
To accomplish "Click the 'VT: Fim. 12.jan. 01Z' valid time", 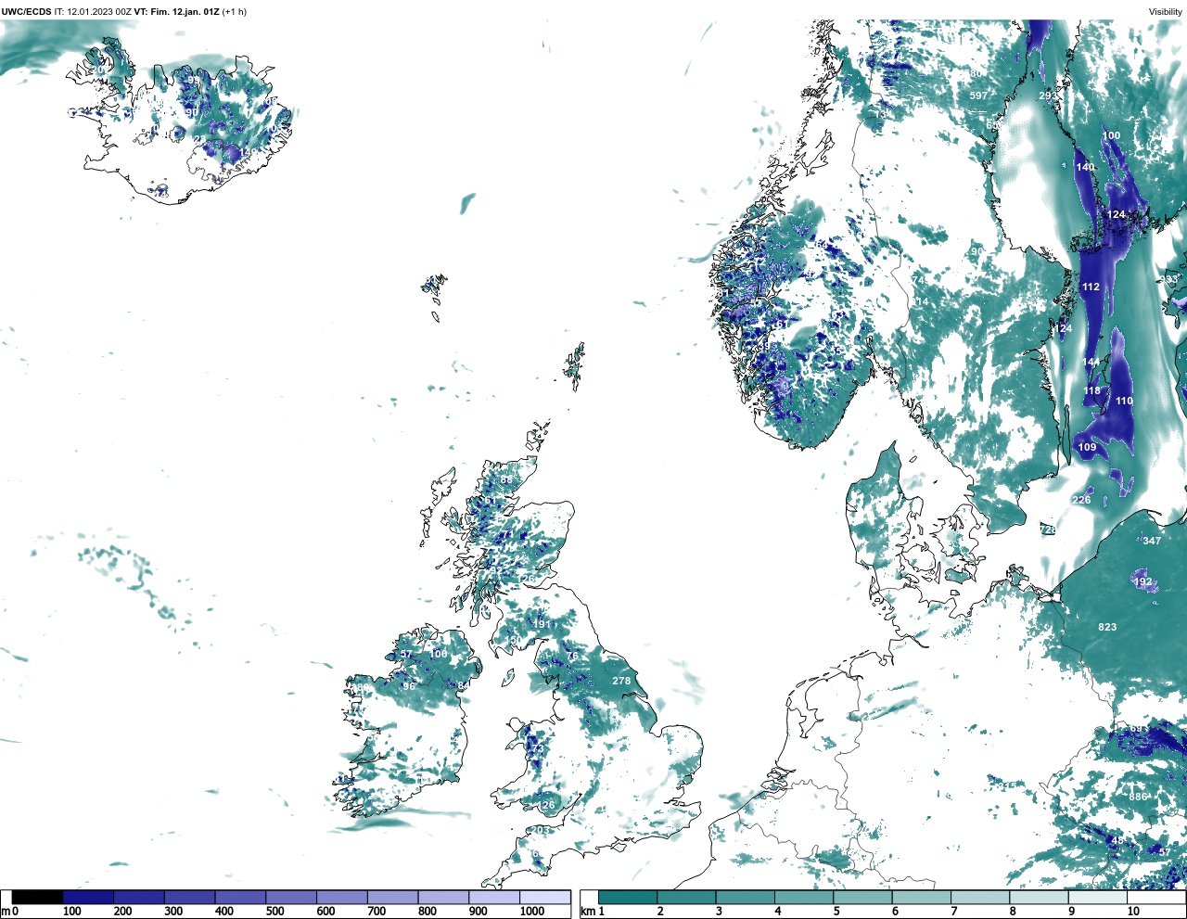I will [176, 11].
